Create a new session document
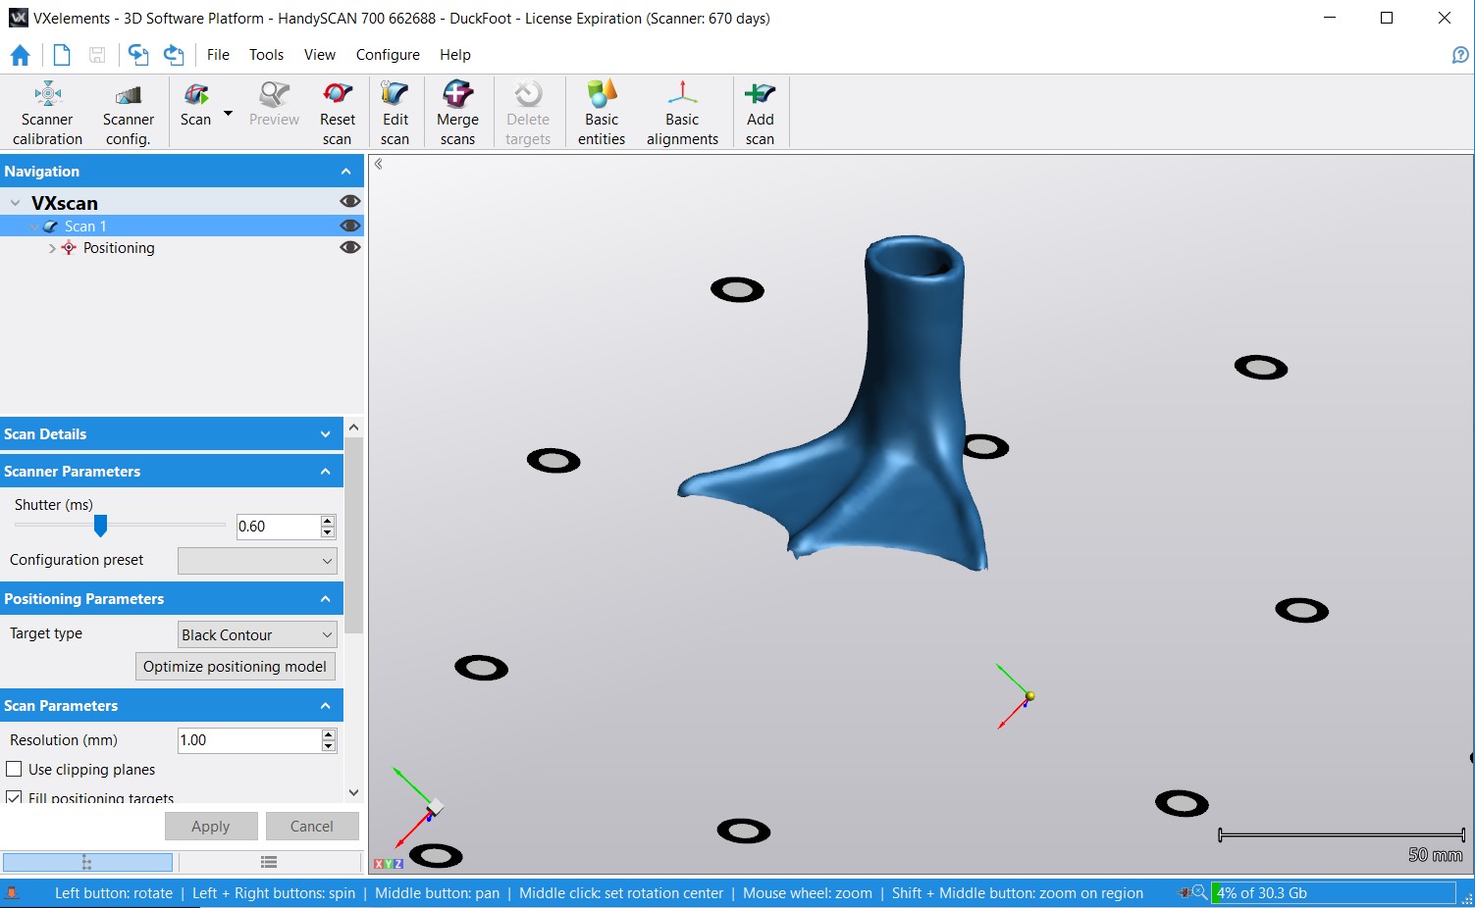This screenshot has width=1475, height=908. [x=61, y=55]
